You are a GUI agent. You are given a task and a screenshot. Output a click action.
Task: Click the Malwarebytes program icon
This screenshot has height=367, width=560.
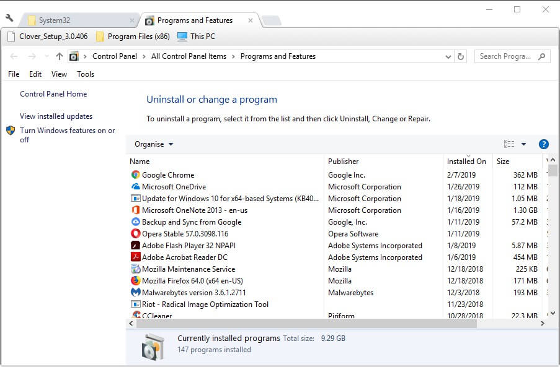point(135,292)
